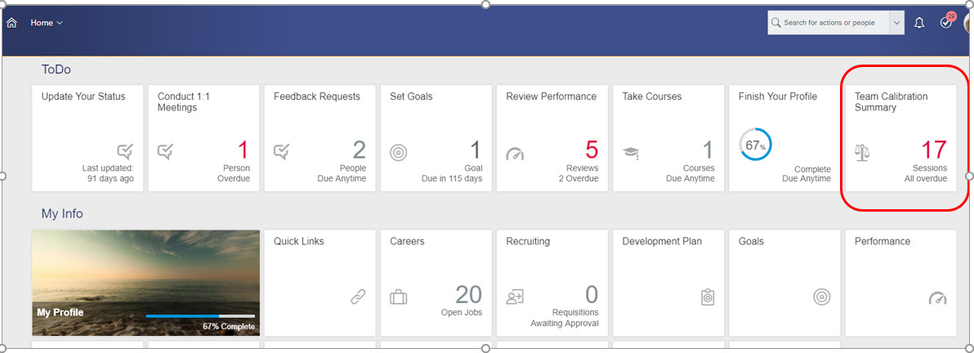The width and height of the screenshot is (974, 353).
Task: Click the Feedback Requests speech-check icon
Action: tap(281, 151)
